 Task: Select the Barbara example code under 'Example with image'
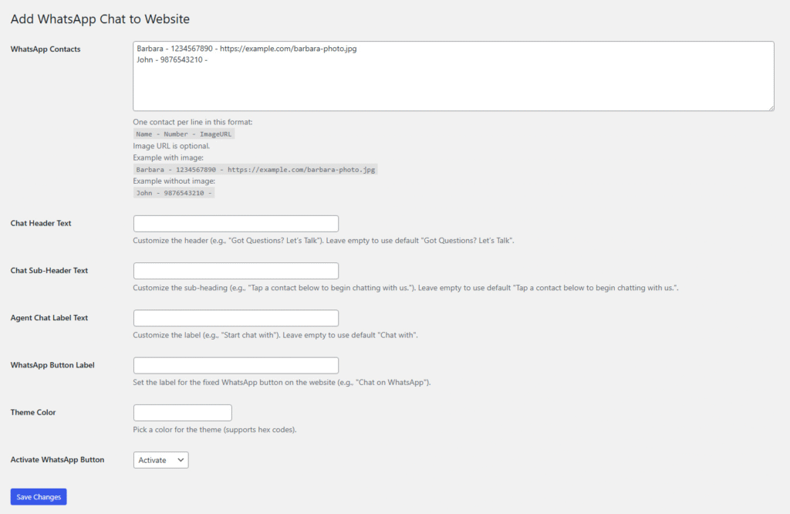(x=255, y=169)
